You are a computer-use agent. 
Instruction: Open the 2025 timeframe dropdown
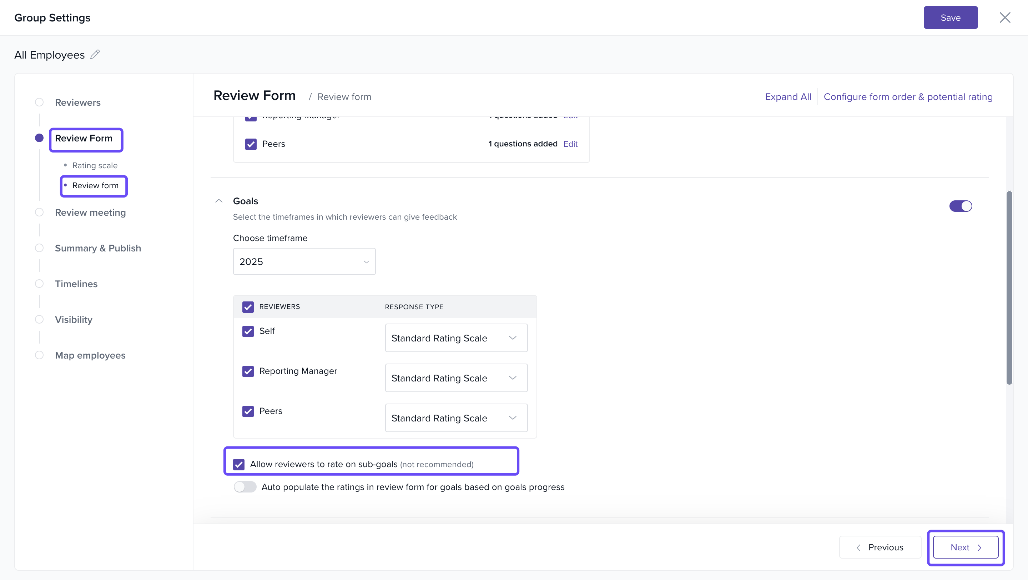click(304, 261)
